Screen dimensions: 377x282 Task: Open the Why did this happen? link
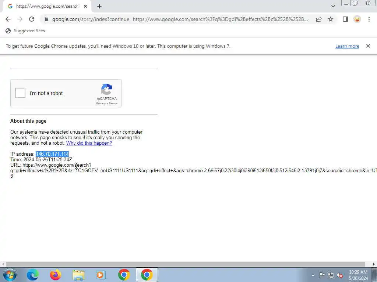pyautogui.click(x=89, y=143)
